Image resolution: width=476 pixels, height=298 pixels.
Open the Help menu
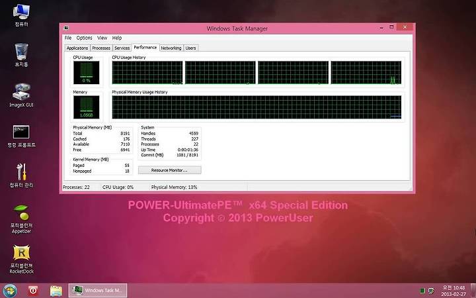(117, 38)
